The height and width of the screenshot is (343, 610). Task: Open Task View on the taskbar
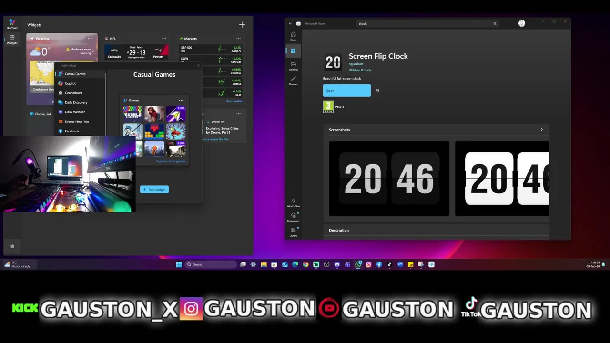pos(243,264)
